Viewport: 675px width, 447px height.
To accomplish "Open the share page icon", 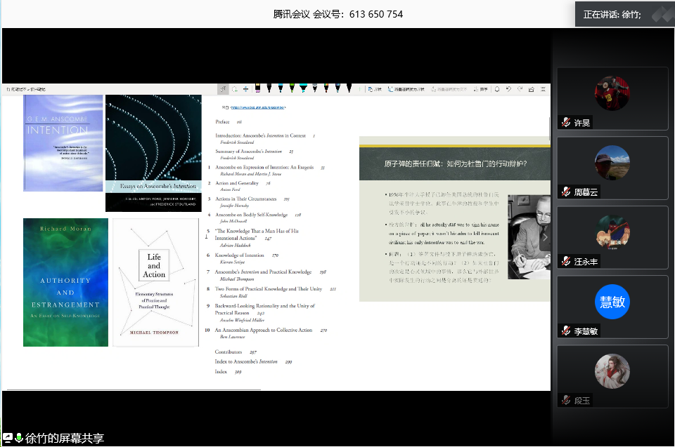I will (x=532, y=89).
